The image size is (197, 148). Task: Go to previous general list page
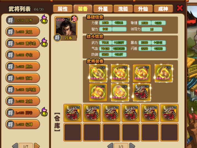pos(15,146)
